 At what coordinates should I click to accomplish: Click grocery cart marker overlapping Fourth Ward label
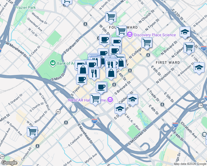121,32
